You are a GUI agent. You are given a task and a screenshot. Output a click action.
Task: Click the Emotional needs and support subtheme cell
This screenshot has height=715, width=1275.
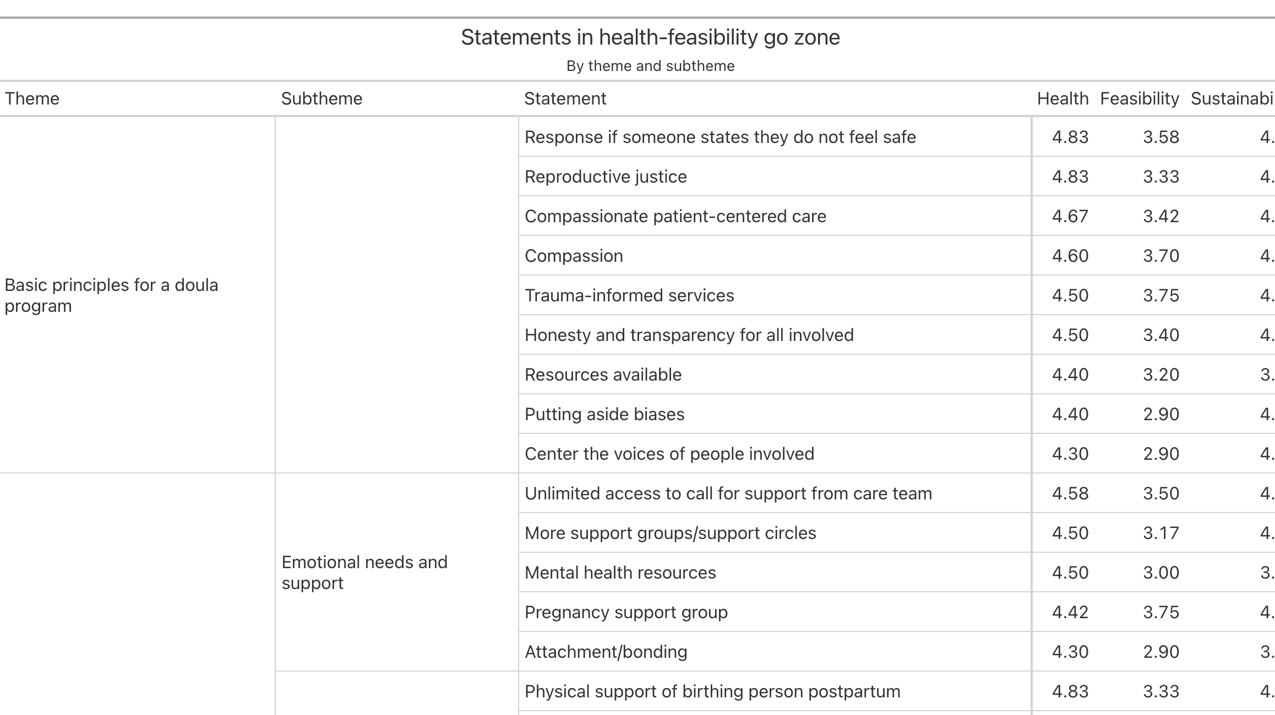[x=396, y=572]
